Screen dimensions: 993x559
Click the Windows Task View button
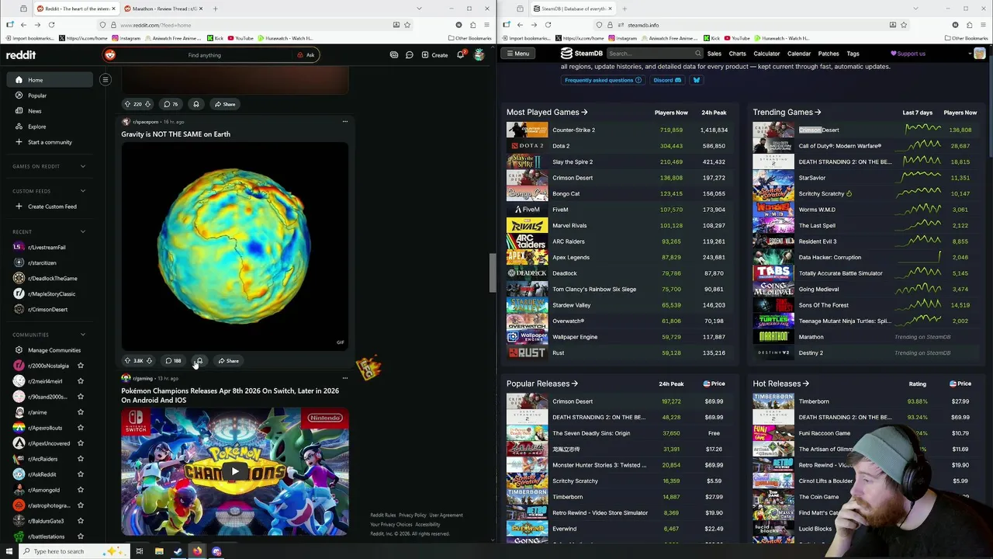[x=140, y=551]
